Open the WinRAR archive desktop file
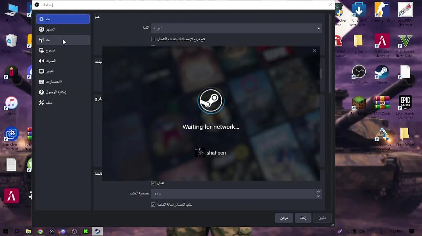This screenshot has width=422, height=236. click(382, 106)
